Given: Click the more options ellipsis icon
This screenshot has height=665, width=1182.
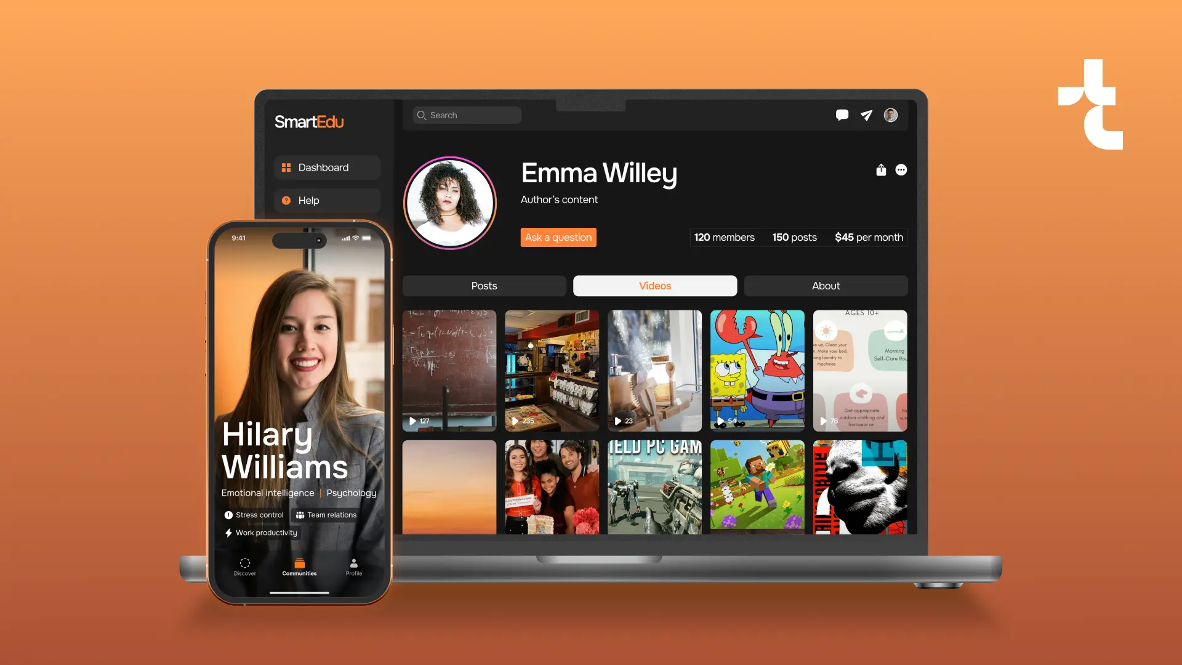Looking at the screenshot, I should pos(900,171).
